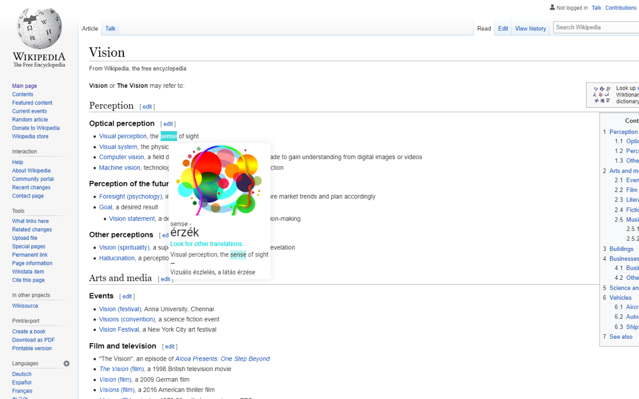Screen dimensions: 639x399
Task: Click edit link beside Optical perception
Action: click(168, 124)
